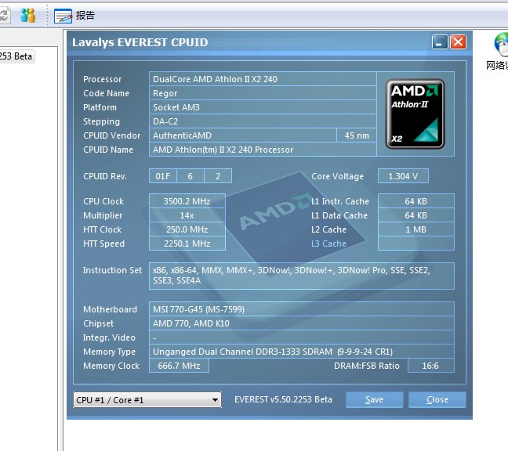Screen dimensions: 508x451
Task: Click the users/people toolbar icon
Action: click(x=28, y=16)
